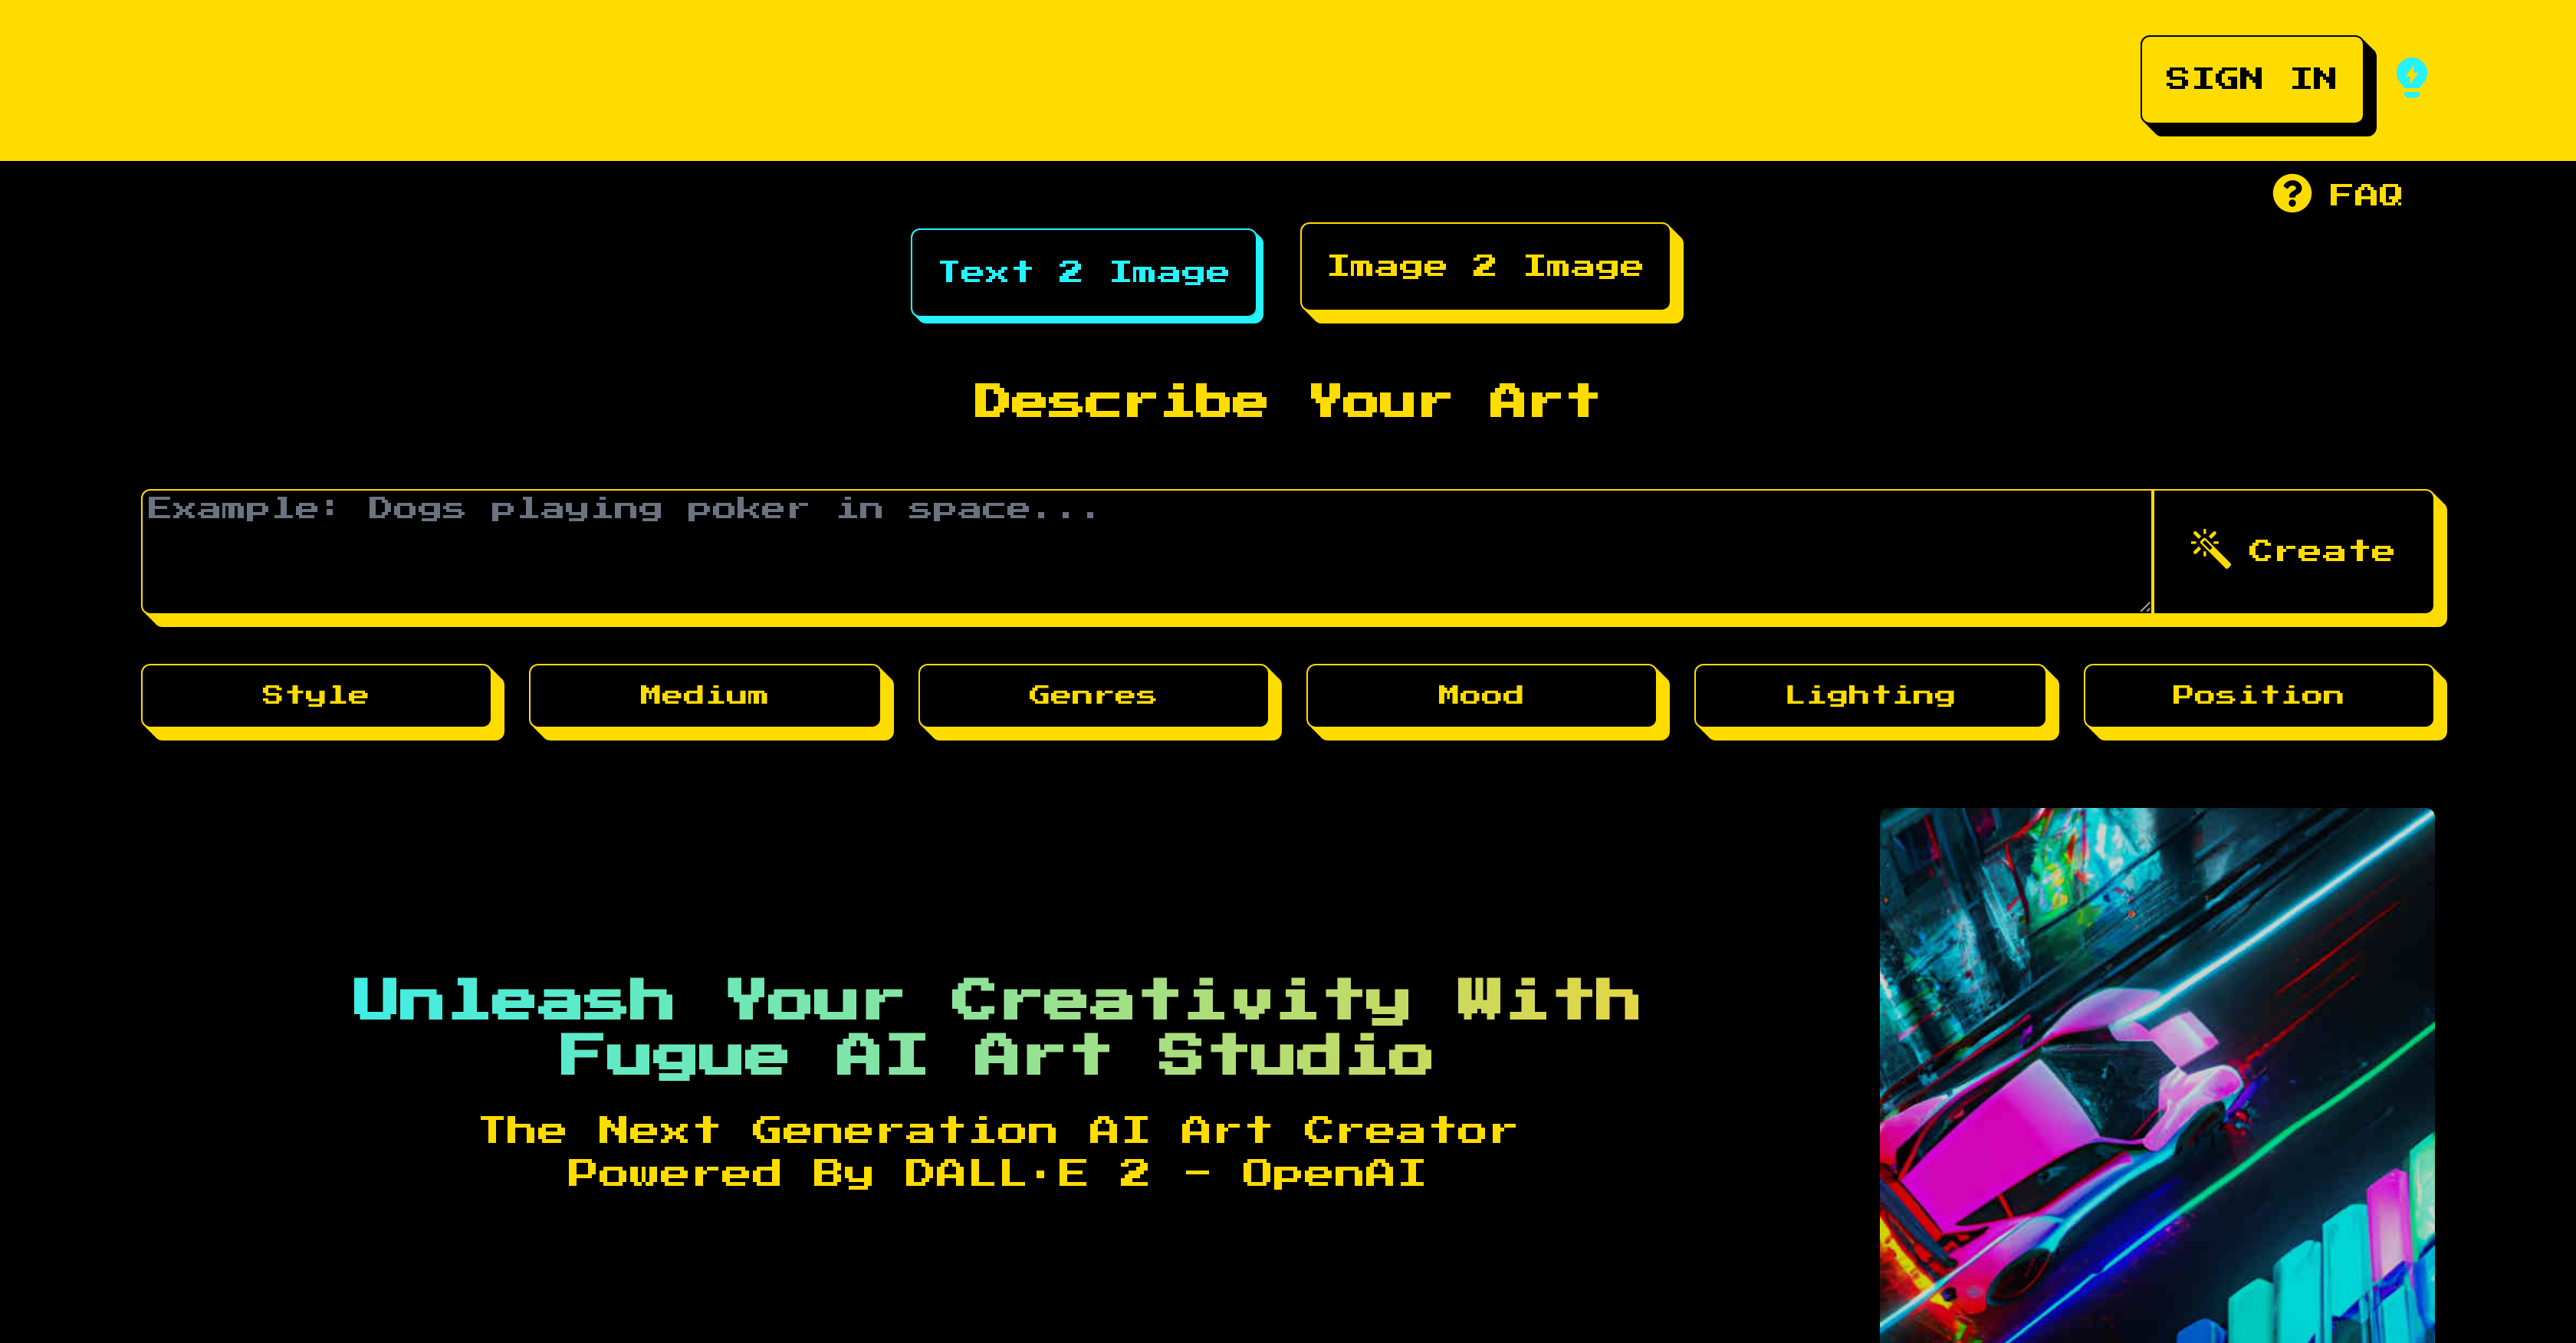The image size is (2576, 1343).
Task: Click the FAQ question mark icon
Action: [2295, 194]
